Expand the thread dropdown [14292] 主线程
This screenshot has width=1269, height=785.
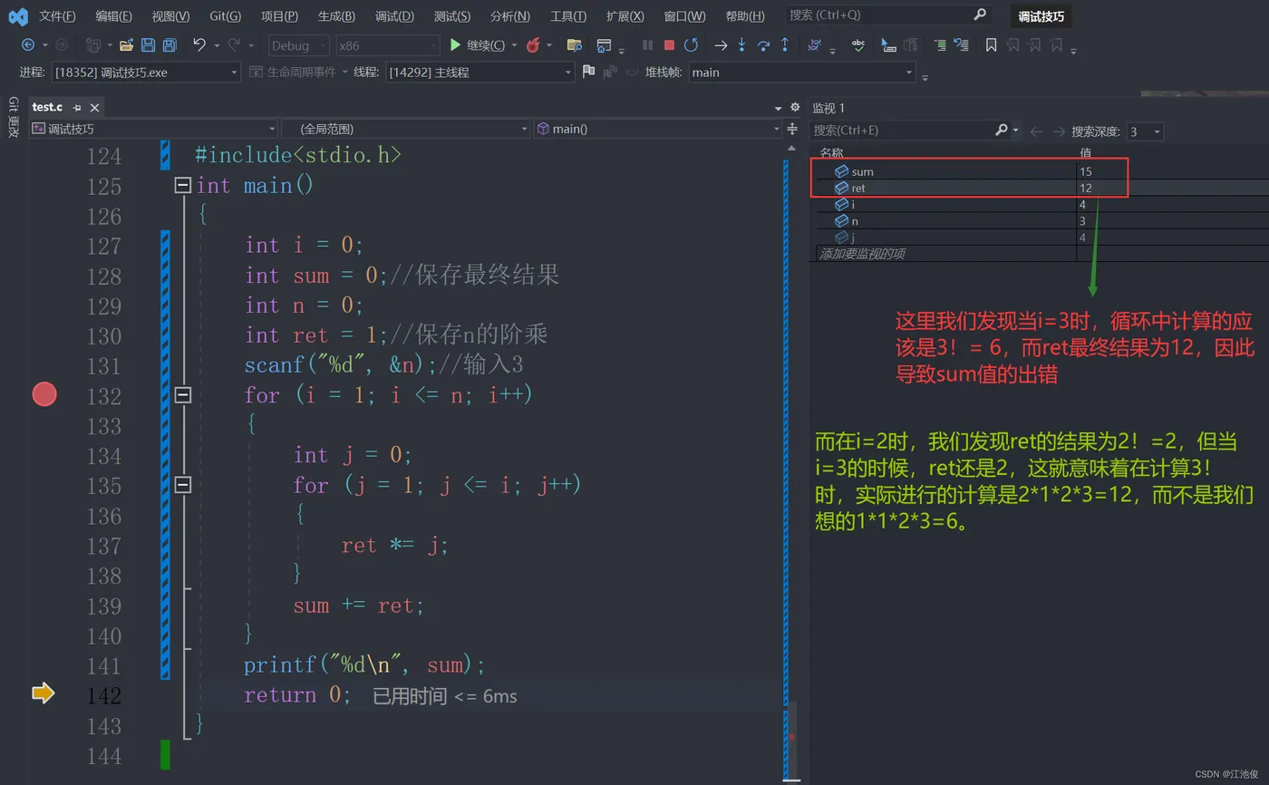[480, 72]
